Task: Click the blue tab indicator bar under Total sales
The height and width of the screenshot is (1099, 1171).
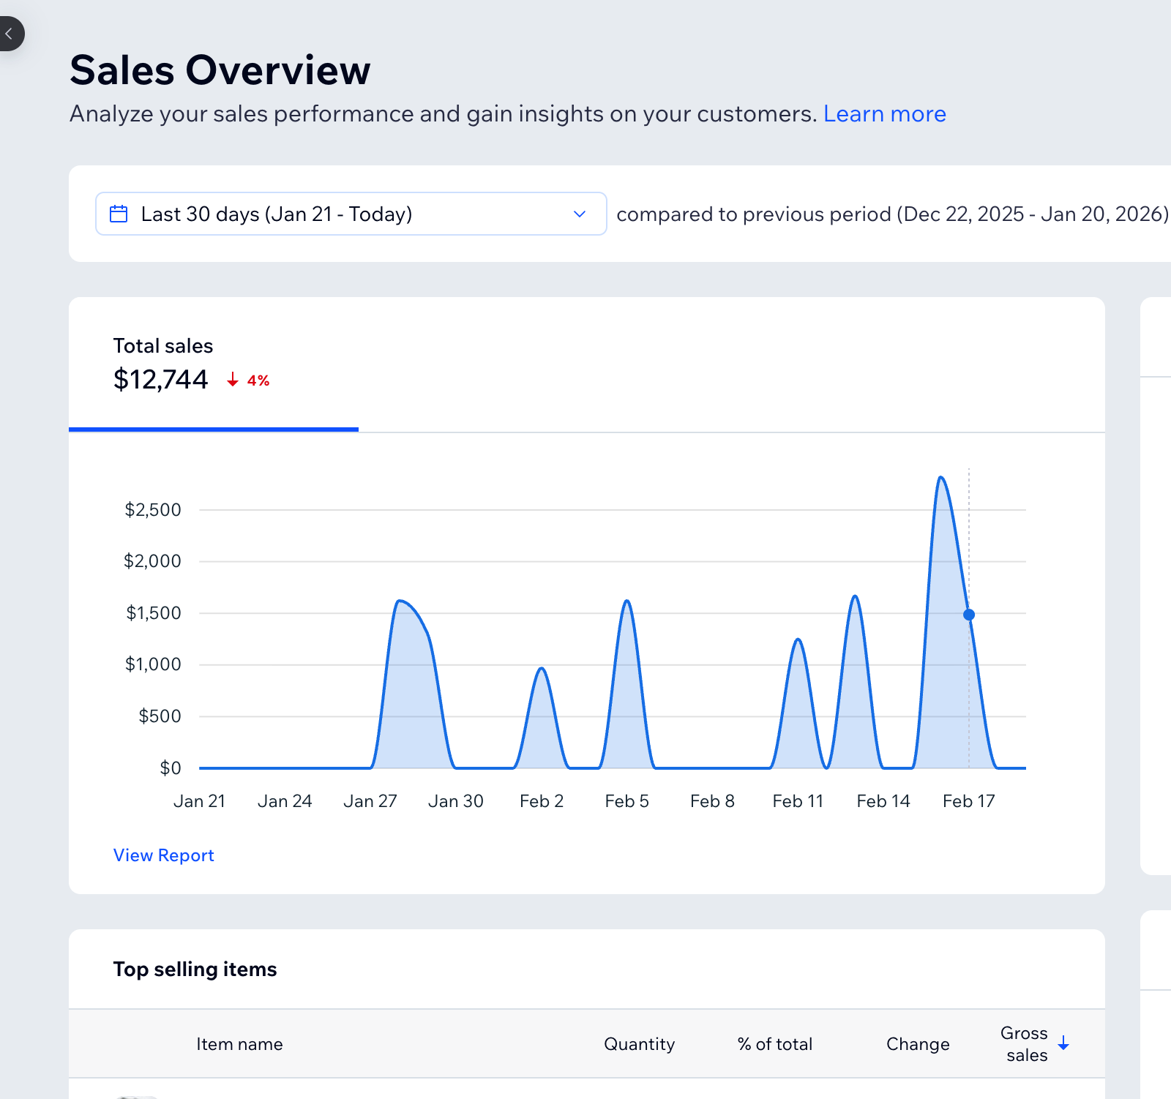Action: 213,430
